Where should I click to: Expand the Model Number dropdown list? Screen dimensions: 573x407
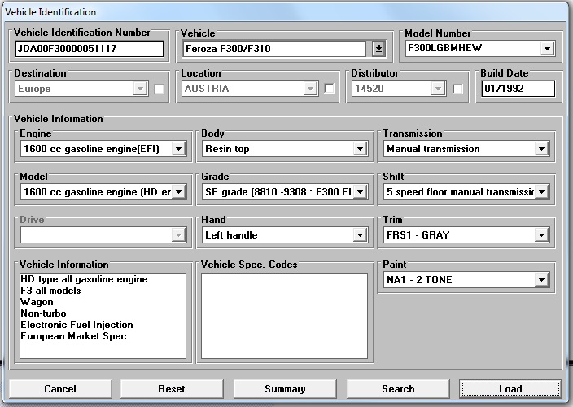pyautogui.click(x=546, y=49)
